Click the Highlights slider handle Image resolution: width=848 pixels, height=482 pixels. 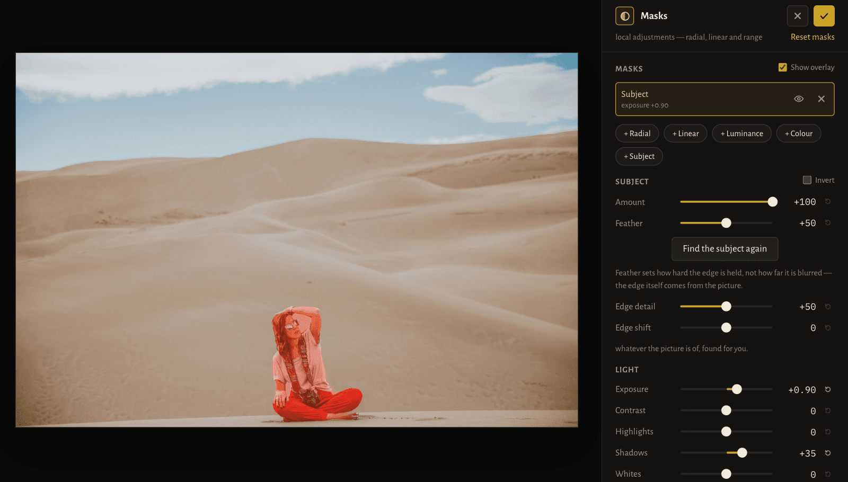coord(726,431)
